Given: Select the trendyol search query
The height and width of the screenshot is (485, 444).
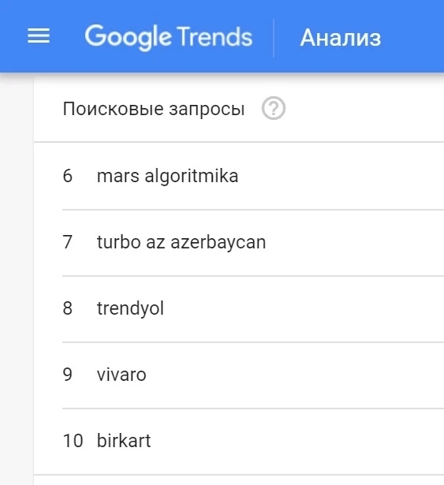Looking at the screenshot, I should pos(130,308).
